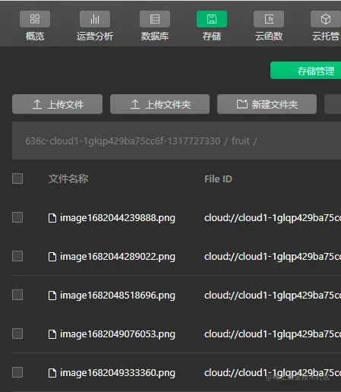Check the box for image1682049076053.png
Image resolution: width=341 pixels, height=392 pixels.
[17, 334]
